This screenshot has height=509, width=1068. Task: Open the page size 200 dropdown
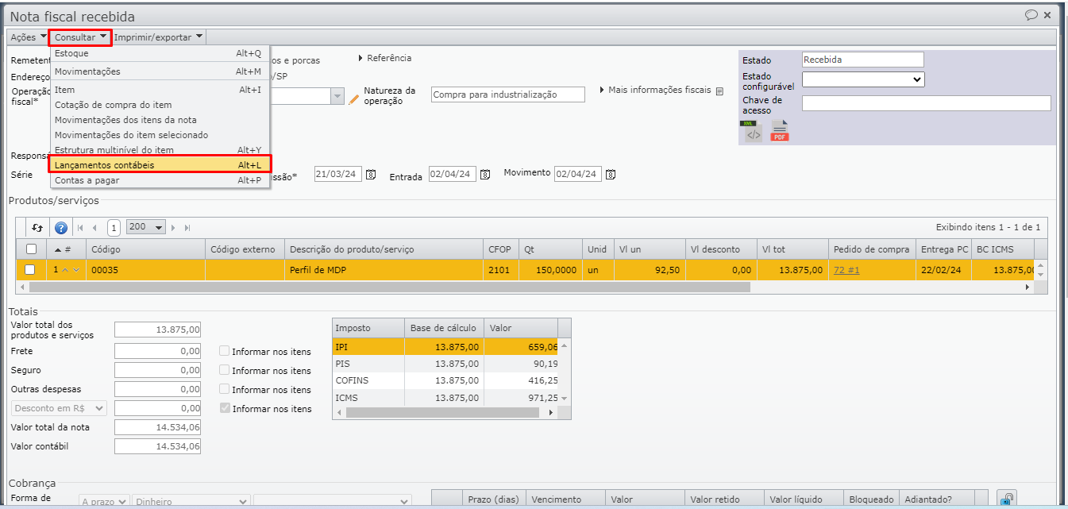point(146,227)
